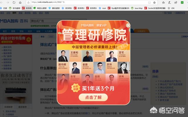Click the add notes pen icon
The height and width of the screenshot is (117, 188).
point(169,3)
